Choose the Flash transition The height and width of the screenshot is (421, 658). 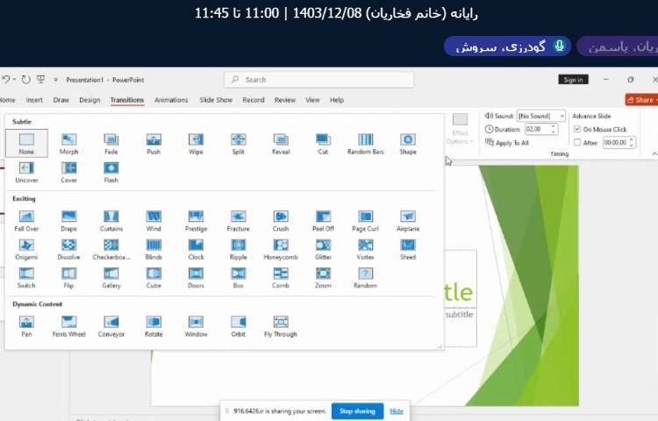(111, 172)
